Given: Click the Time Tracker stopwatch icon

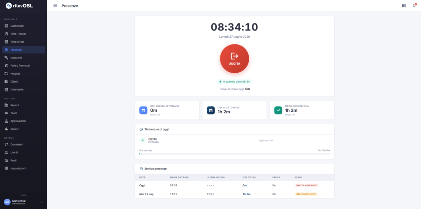Looking at the screenshot, I should click(7, 34).
